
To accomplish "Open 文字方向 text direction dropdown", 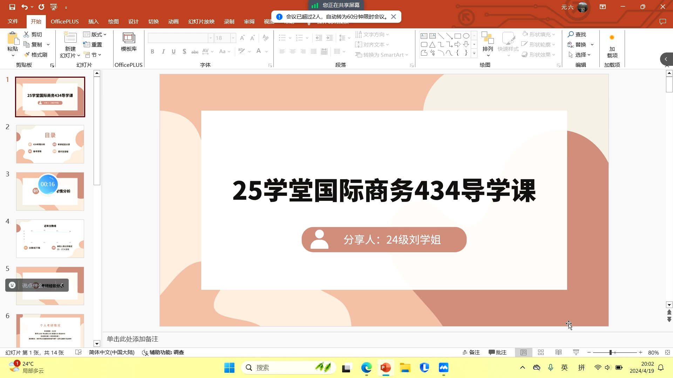I will (372, 34).
